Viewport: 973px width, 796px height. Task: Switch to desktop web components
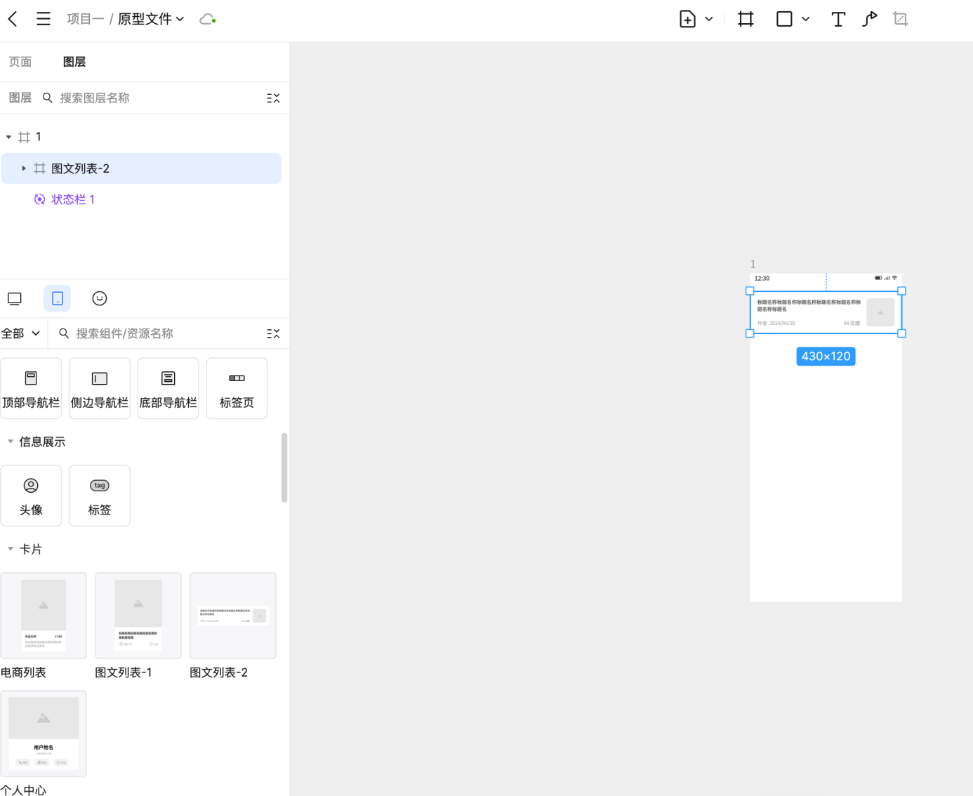15,298
